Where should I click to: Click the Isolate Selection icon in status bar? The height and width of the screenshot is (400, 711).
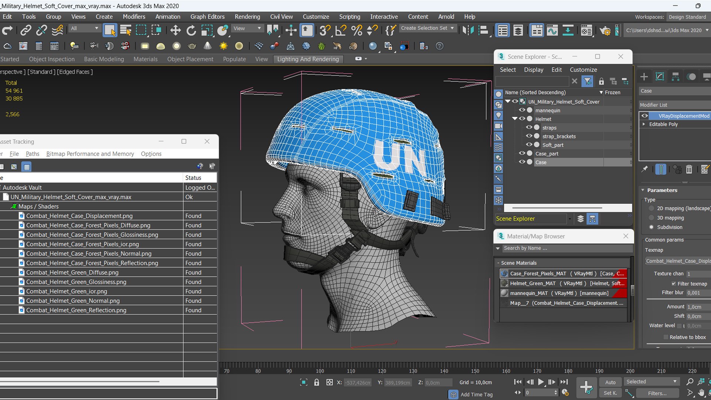(304, 382)
